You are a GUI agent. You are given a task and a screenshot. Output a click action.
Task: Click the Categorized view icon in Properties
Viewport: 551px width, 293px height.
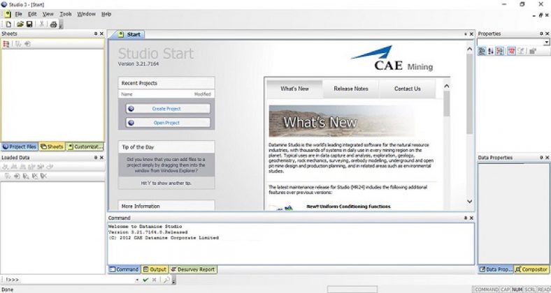[482, 51]
